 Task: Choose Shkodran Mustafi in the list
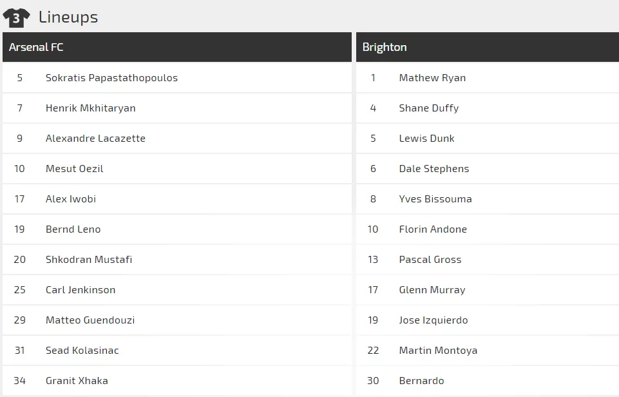tap(89, 260)
